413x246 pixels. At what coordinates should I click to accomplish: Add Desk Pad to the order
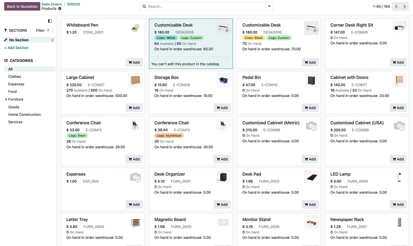310,204
